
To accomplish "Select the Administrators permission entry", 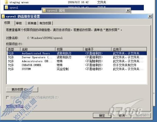I will [77, 61].
